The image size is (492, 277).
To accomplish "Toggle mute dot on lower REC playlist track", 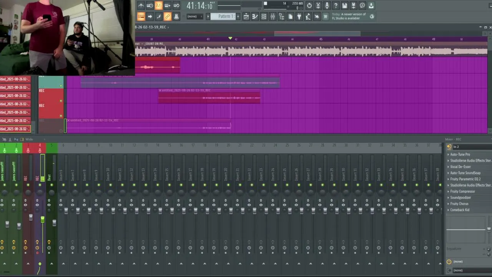I will tap(61, 116).
